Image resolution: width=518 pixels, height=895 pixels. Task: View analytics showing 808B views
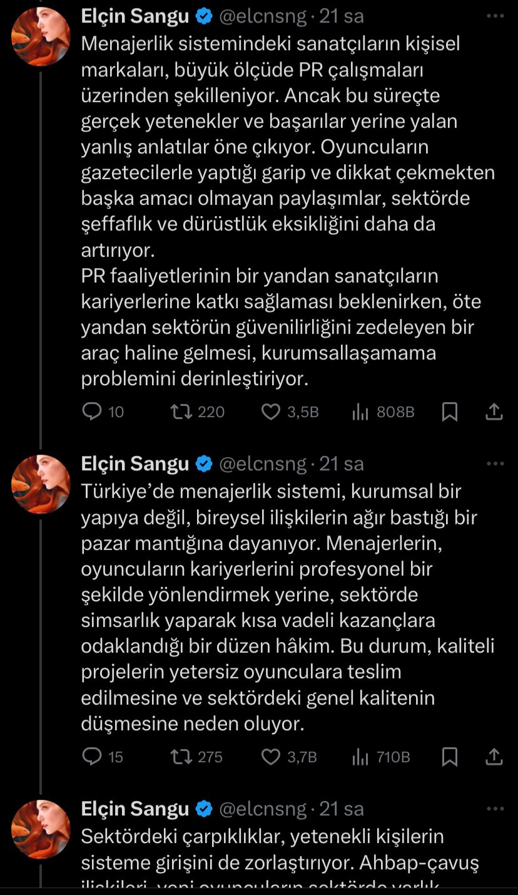pyautogui.click(x=360, y=411)
